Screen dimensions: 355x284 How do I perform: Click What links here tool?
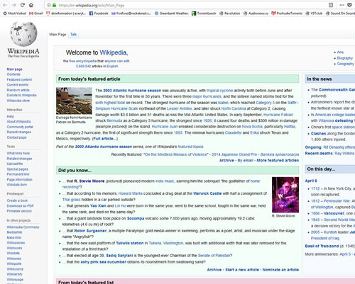click(18, 153)
